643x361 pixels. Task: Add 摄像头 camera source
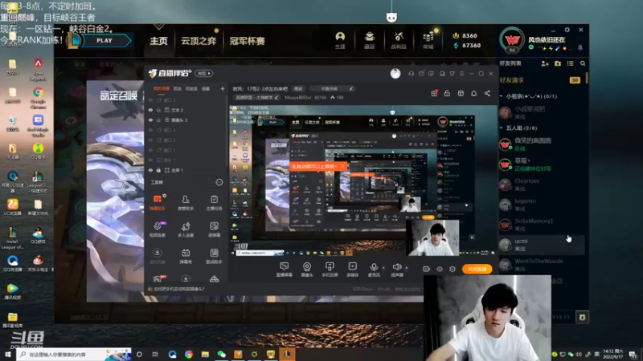click(307, 270)
